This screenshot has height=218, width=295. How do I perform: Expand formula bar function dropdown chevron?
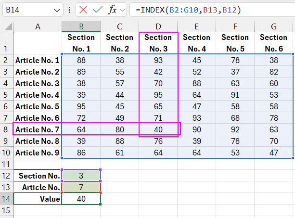[123, 10]
